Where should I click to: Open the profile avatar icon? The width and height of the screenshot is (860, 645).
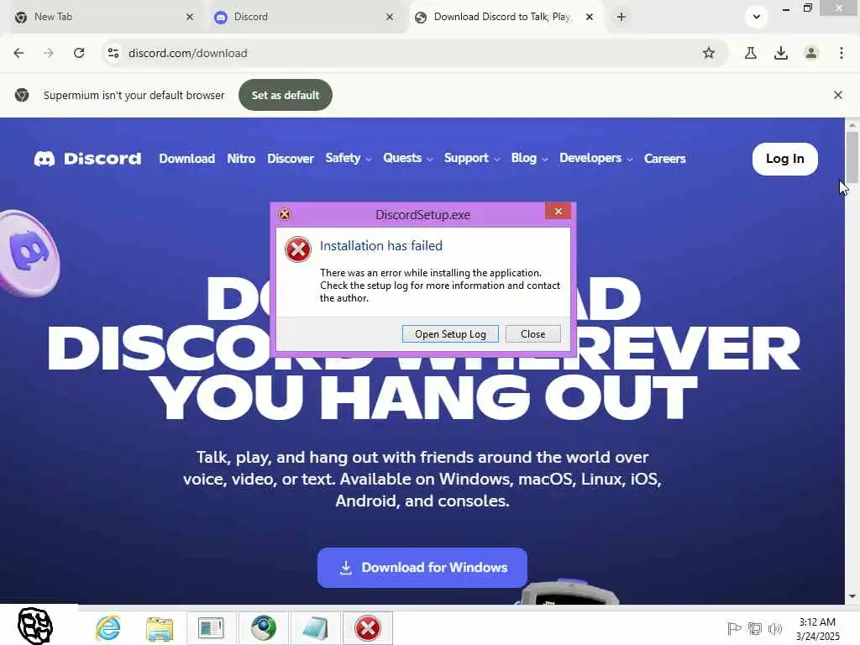811,53
